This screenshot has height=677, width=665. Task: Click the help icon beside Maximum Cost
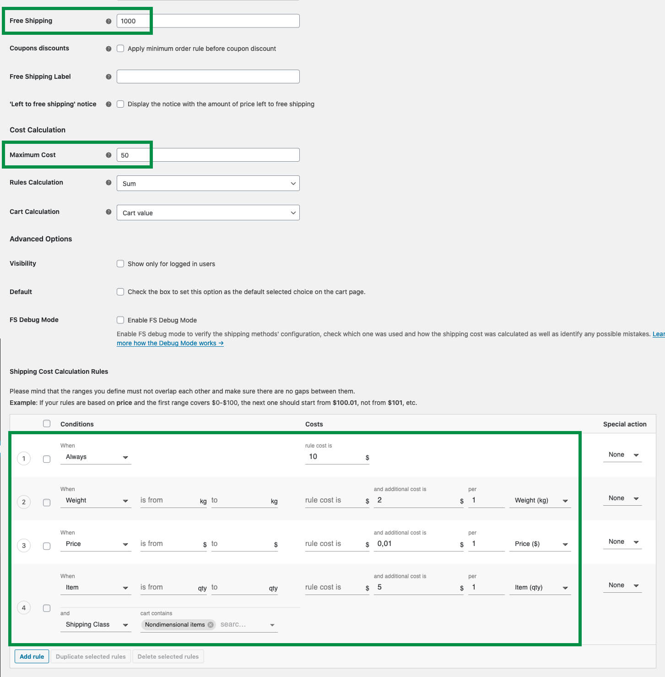pos(108,155)
